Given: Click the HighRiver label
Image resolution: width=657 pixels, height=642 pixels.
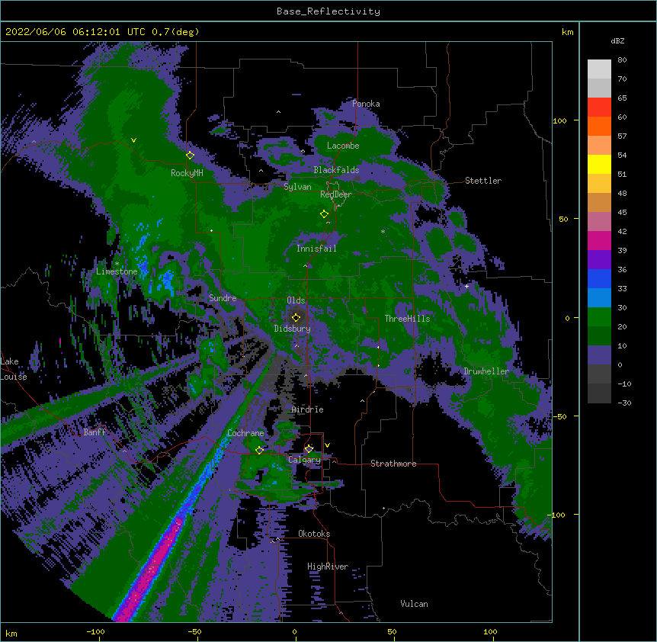Looking at the screenshot, I should pyautogui.click(x=328, y=567).
